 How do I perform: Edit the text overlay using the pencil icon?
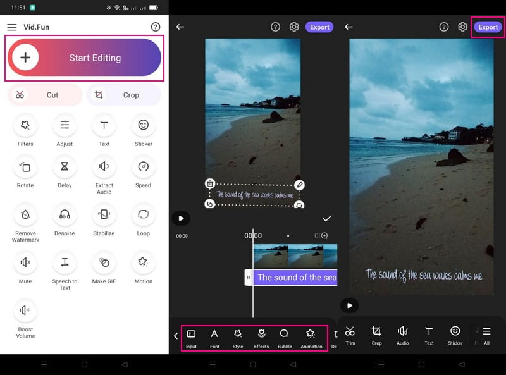coord(298,185)
